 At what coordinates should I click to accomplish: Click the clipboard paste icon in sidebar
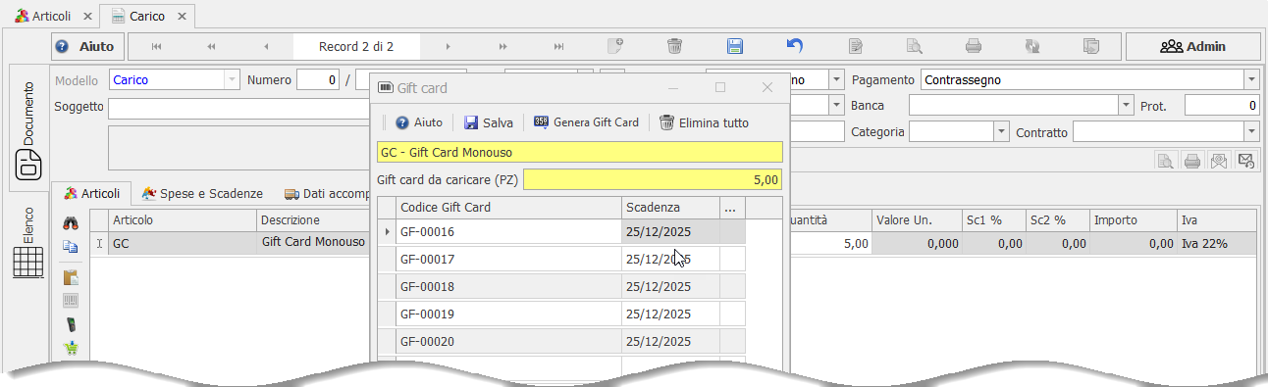click(x=71, y=277)
